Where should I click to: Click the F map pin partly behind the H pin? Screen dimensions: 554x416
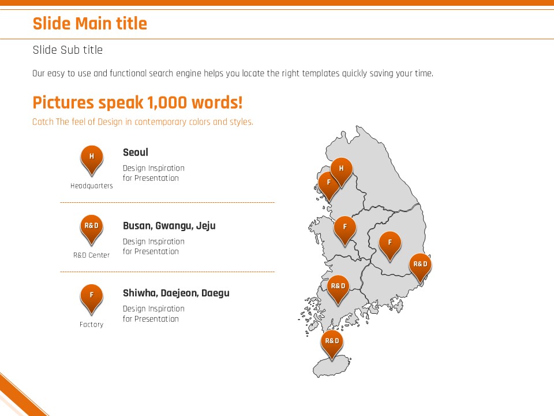point(327,184)
